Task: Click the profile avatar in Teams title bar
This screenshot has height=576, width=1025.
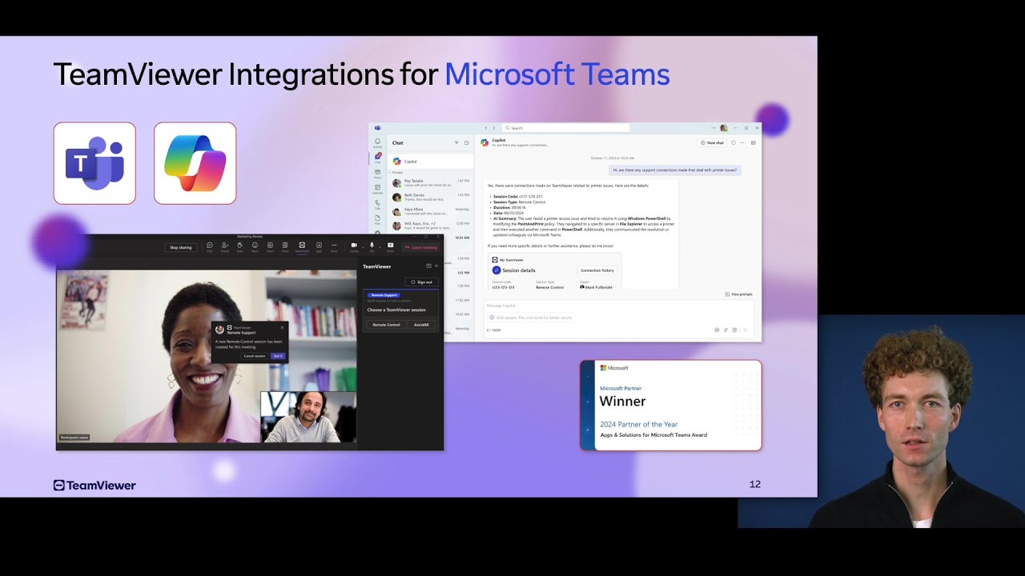Action: 724,128
